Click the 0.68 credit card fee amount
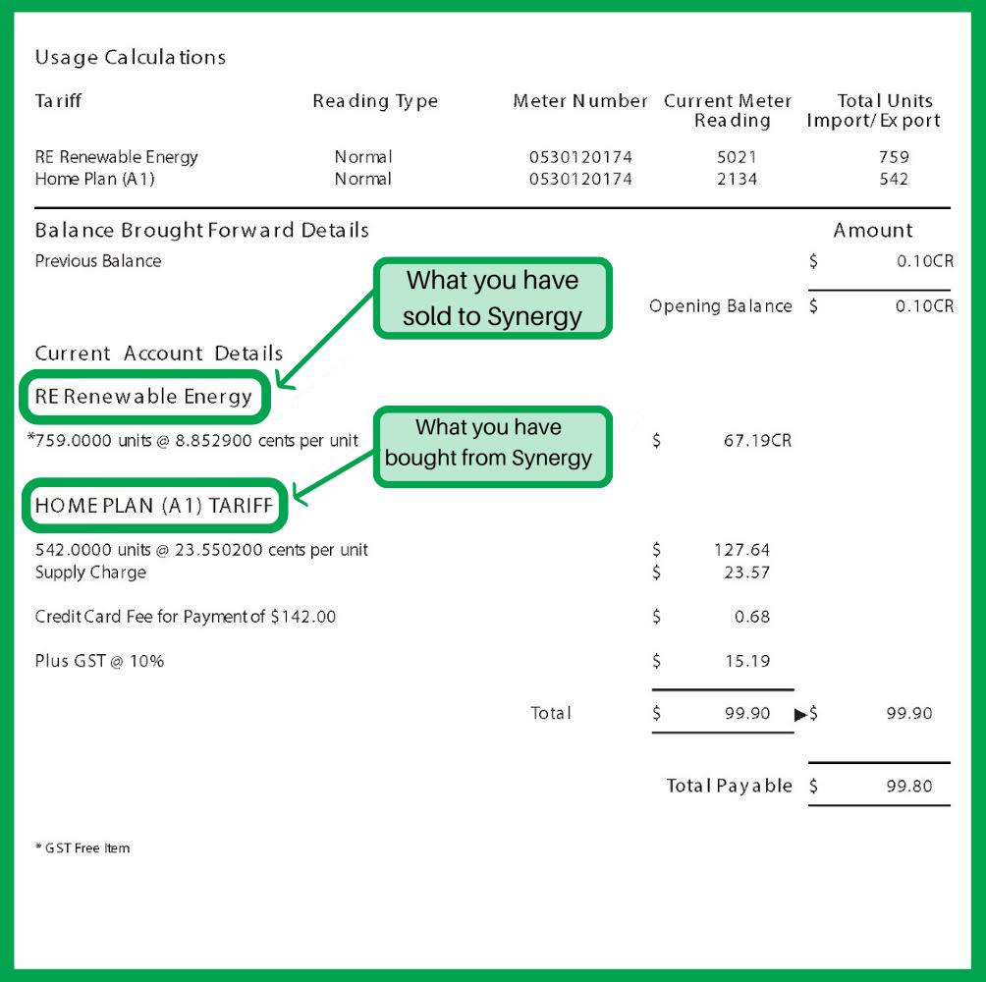The width and height of the screenshot is (986, 982). tap(752, 617)
